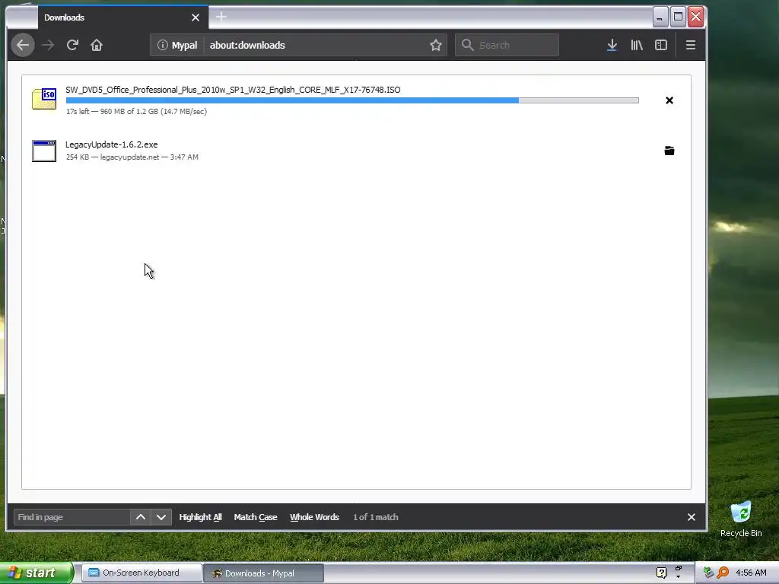Show site information for Mypal

[x=177, y=45]
